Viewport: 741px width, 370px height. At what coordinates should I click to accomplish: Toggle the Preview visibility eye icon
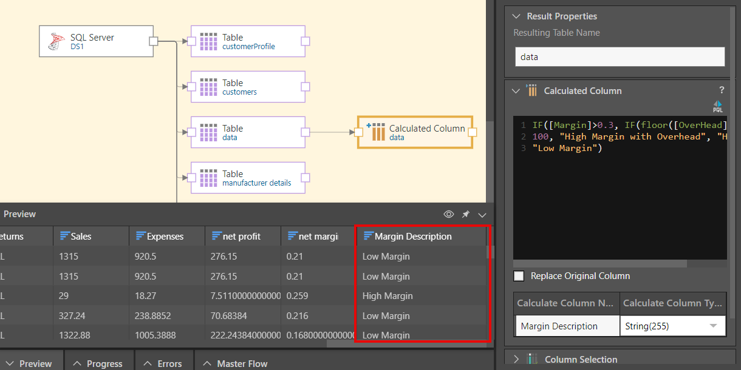click(449, 214)
